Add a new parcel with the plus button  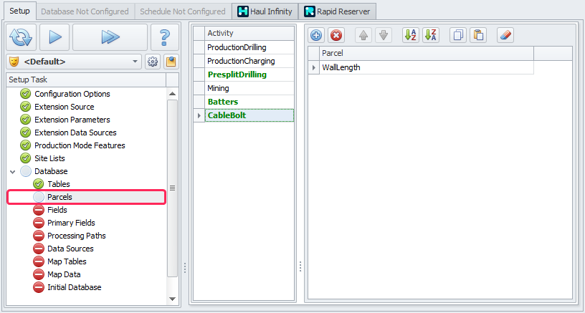tap(316, 36)
